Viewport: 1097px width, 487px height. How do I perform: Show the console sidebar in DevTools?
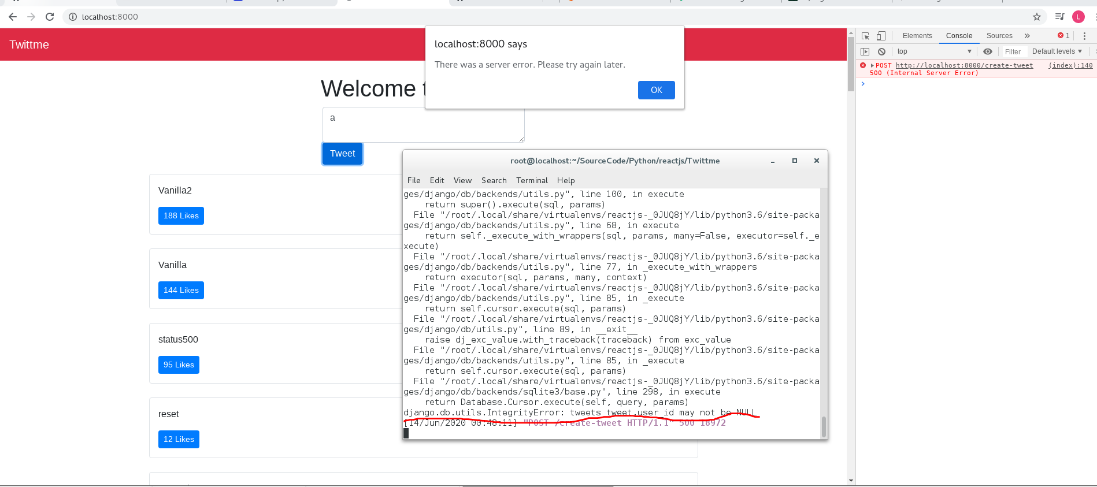point(865,51)
